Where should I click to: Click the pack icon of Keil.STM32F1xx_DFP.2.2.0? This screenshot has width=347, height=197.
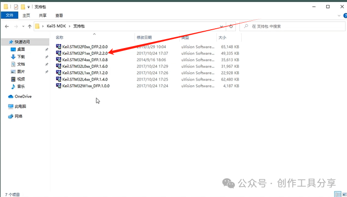59,53
